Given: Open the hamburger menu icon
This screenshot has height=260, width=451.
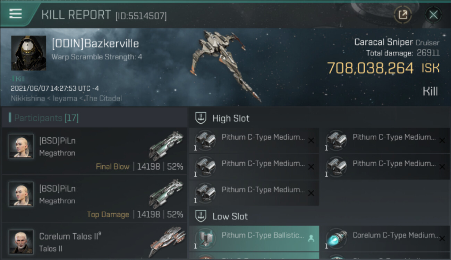Looking at the screenshot, I should coord(16,14).
